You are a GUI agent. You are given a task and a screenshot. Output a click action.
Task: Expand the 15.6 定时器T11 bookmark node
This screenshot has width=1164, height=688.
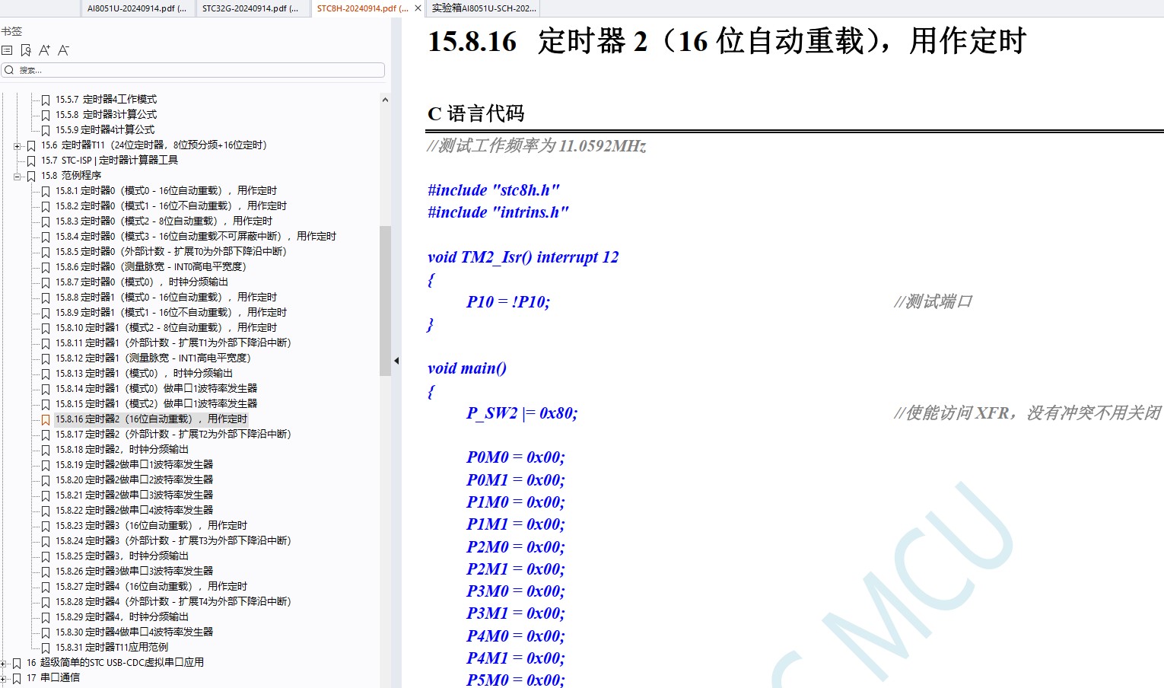(x=17, y=145)
